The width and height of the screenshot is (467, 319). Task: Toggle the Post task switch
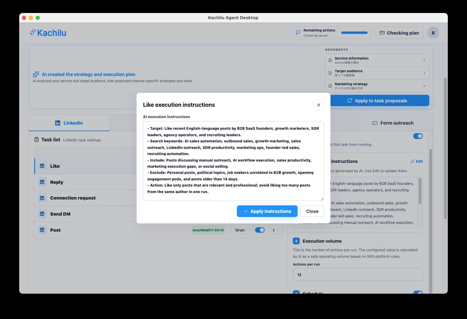coord(260,230)
